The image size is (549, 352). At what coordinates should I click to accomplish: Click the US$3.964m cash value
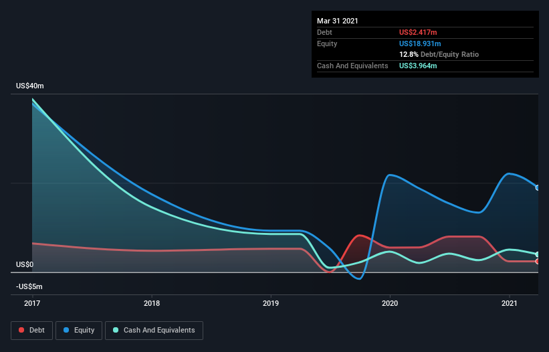[x=418, y=66]
